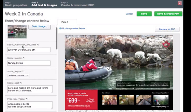
Task: Click the Enter/change content below heading
Action: pos(27,21)
